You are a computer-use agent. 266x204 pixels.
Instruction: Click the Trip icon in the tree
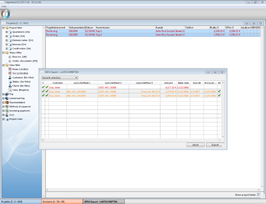[x=7, y=94]
